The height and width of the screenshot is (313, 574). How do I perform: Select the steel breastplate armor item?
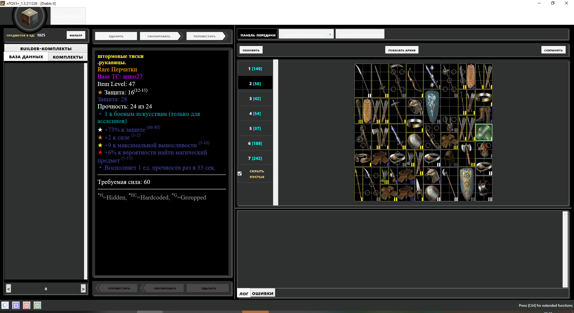point(484,188)
